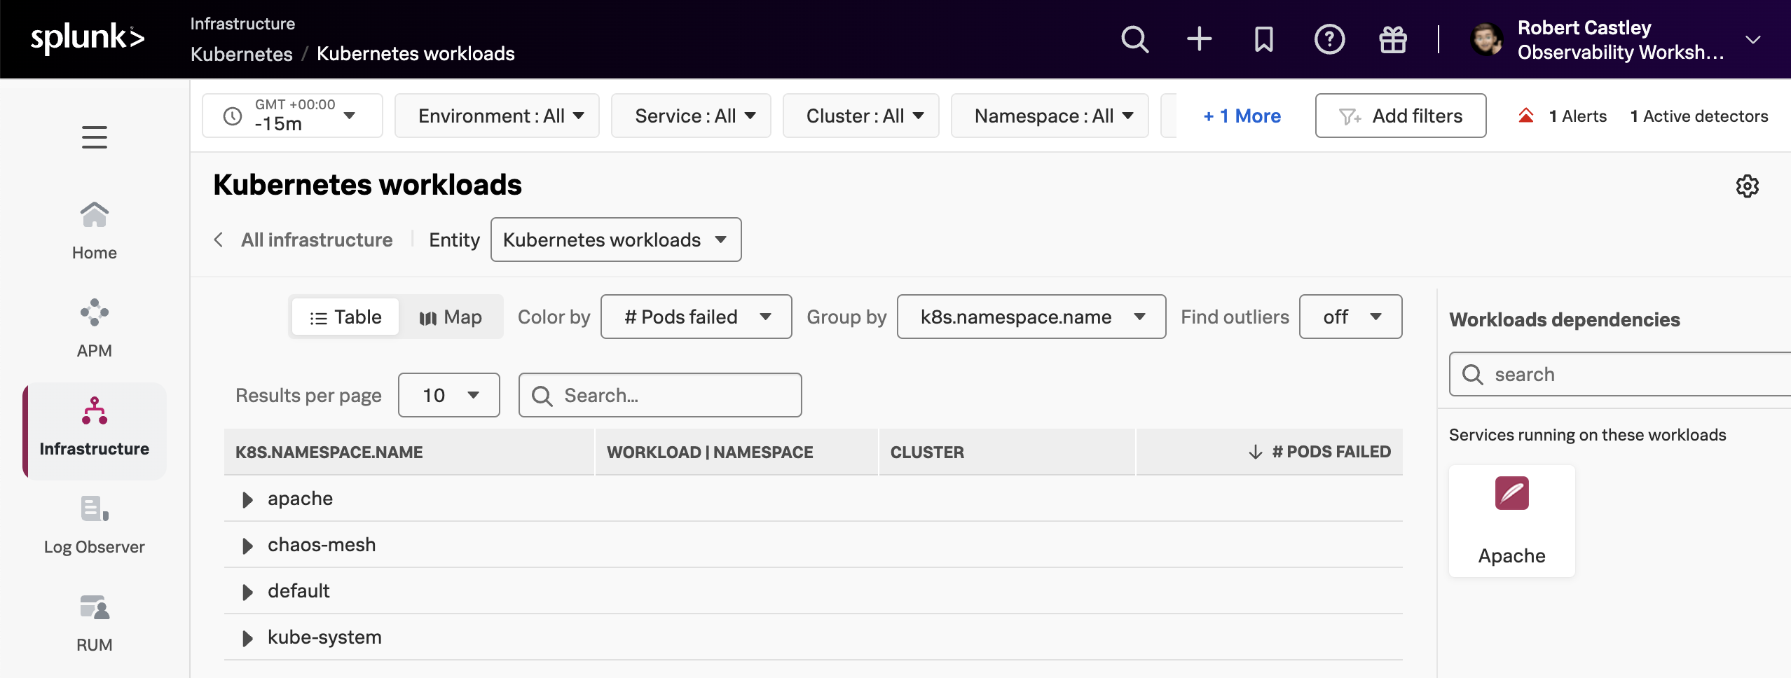Open the Group by k8s.namespace.name dropdown
1791x678 pixels.
click(1031, 317)
